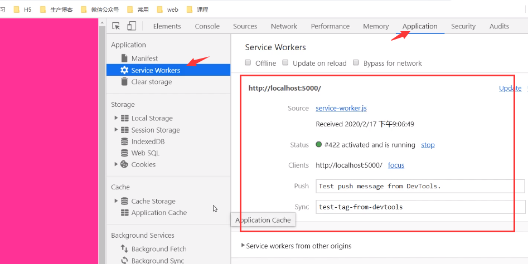Switch to the Console tab
The height and width of the screenshot is (264, 528).
[x=207, y=26]
